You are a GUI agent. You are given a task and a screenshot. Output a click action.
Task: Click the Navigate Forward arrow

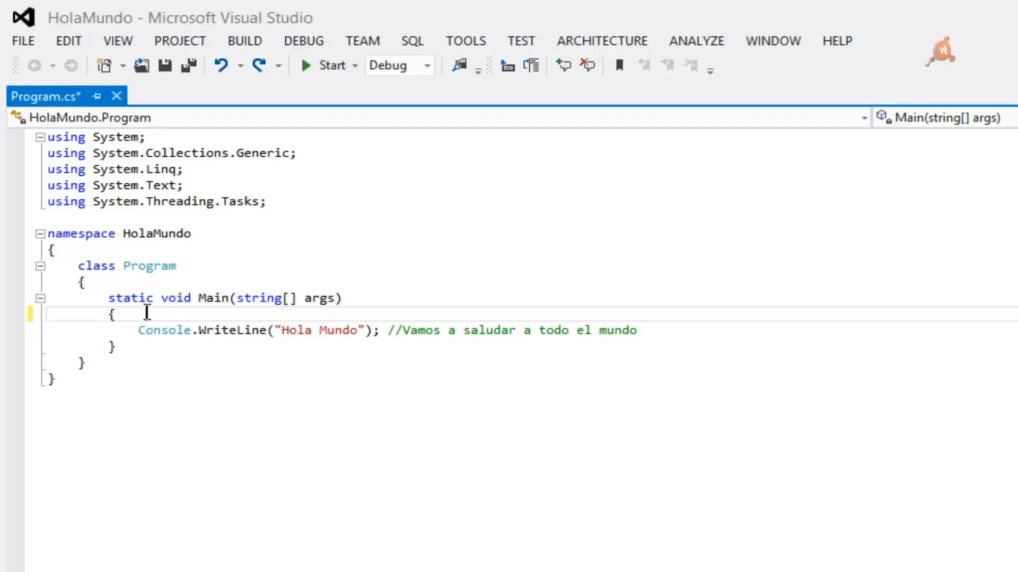coord(71,66)
